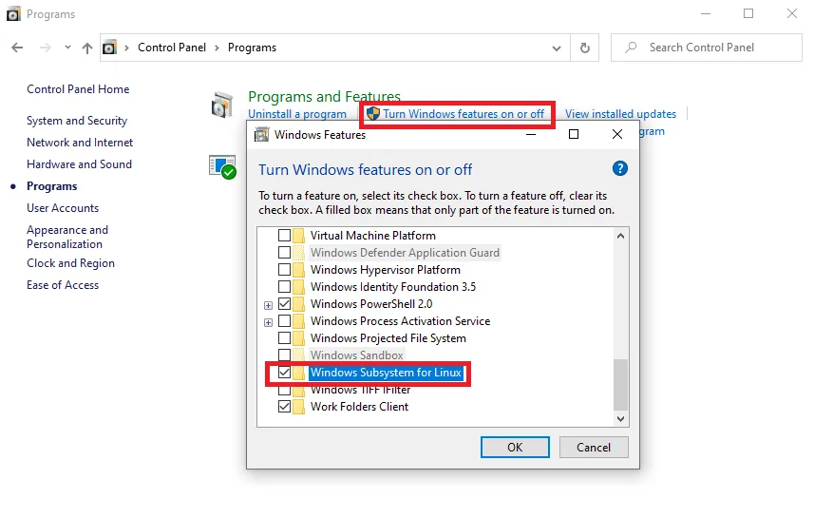Click the Programs window title icon
The image size is (814, 518).
[13, 14]
